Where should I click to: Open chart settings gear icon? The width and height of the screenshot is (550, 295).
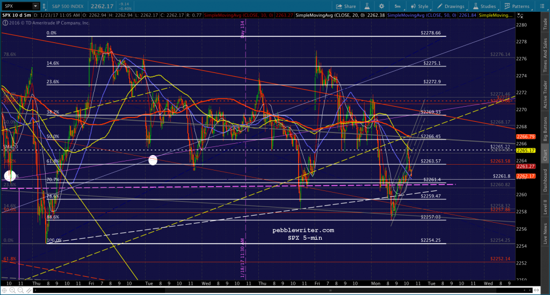click(x=382, y=6)
